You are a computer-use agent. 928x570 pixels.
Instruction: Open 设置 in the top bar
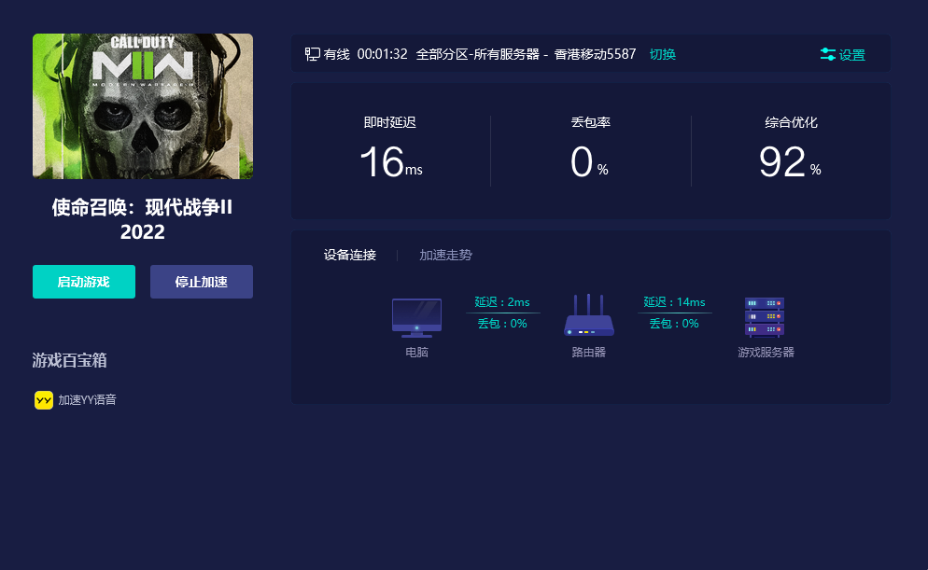(851, 55)
